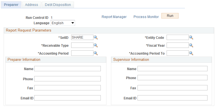The width and height of the screenshot is (216, 107).
Task: Open the Accounting Period To lookup icon
Action: point(191,53)
